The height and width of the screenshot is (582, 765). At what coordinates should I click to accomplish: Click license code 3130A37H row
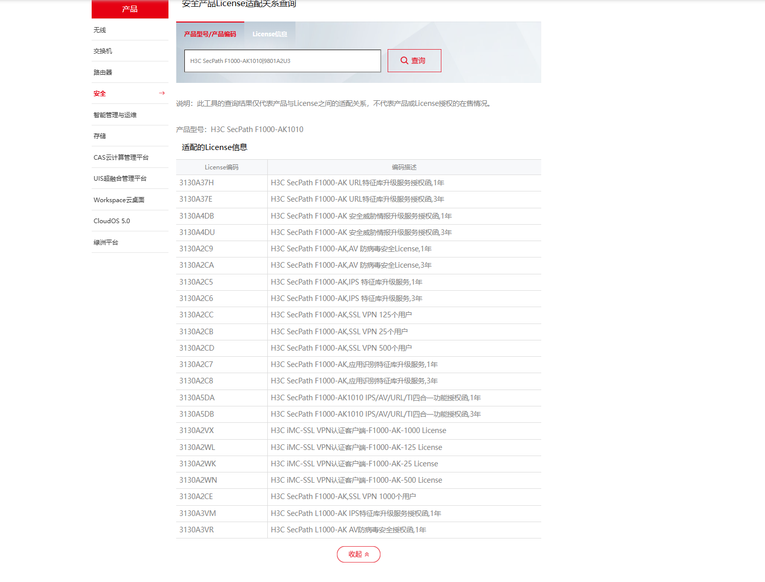tap(197, 183)
